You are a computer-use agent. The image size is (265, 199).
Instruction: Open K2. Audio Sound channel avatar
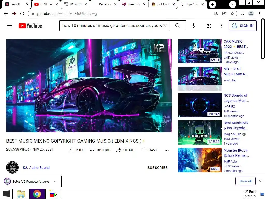point(12,167)
